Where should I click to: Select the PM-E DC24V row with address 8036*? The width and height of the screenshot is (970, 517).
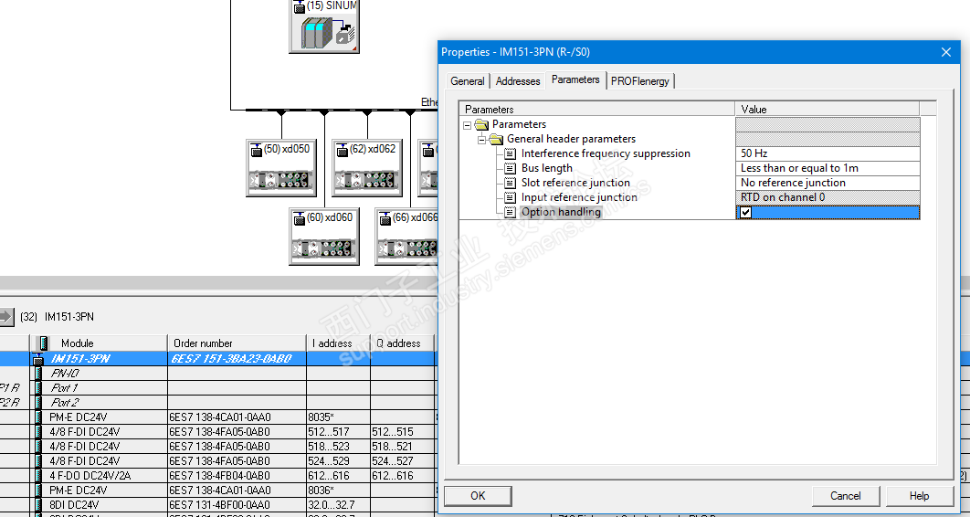(x=218, y=491)
